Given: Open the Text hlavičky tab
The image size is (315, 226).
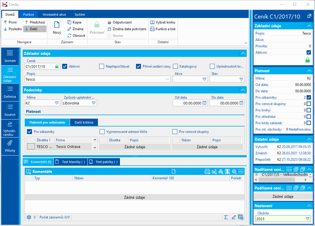Looking at the screenshot, I should pos(71,162).
